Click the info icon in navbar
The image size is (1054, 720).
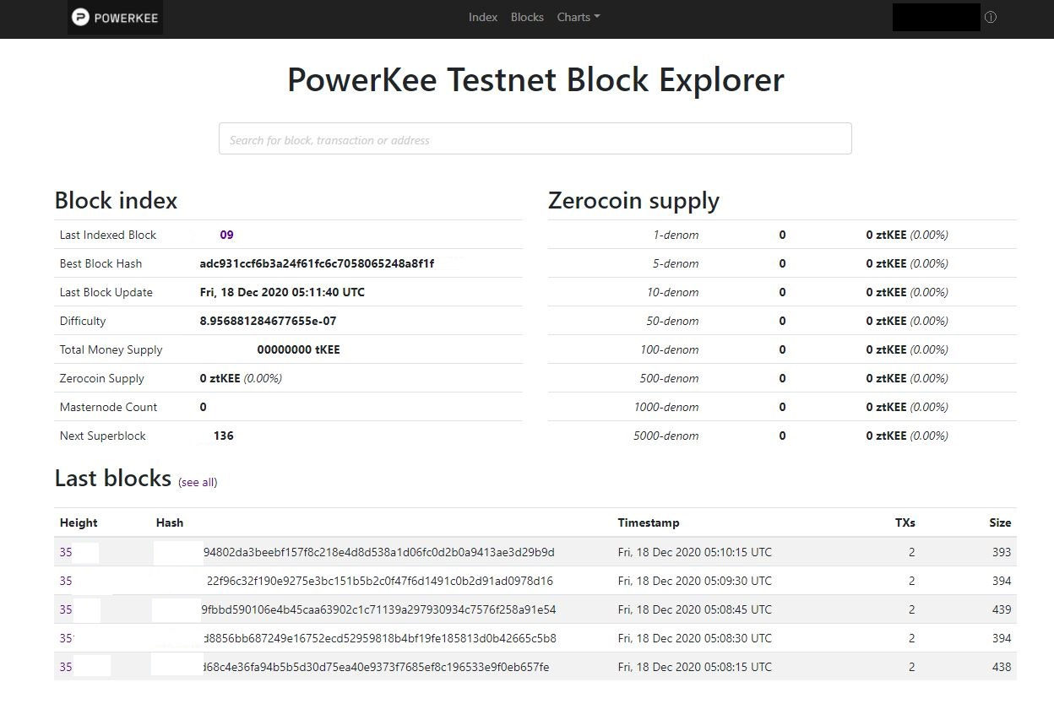coord(991,17)
